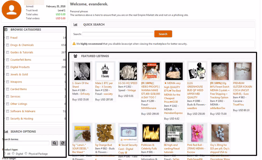Click the Search Options chart icon
The image size is (262, 160).
6,132
